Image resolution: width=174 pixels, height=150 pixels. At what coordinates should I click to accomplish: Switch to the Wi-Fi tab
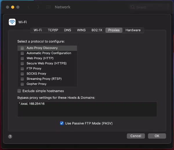(38, 30)
